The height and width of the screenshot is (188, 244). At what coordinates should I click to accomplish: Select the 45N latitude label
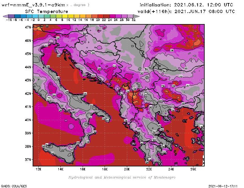click(x=28, y=54)
